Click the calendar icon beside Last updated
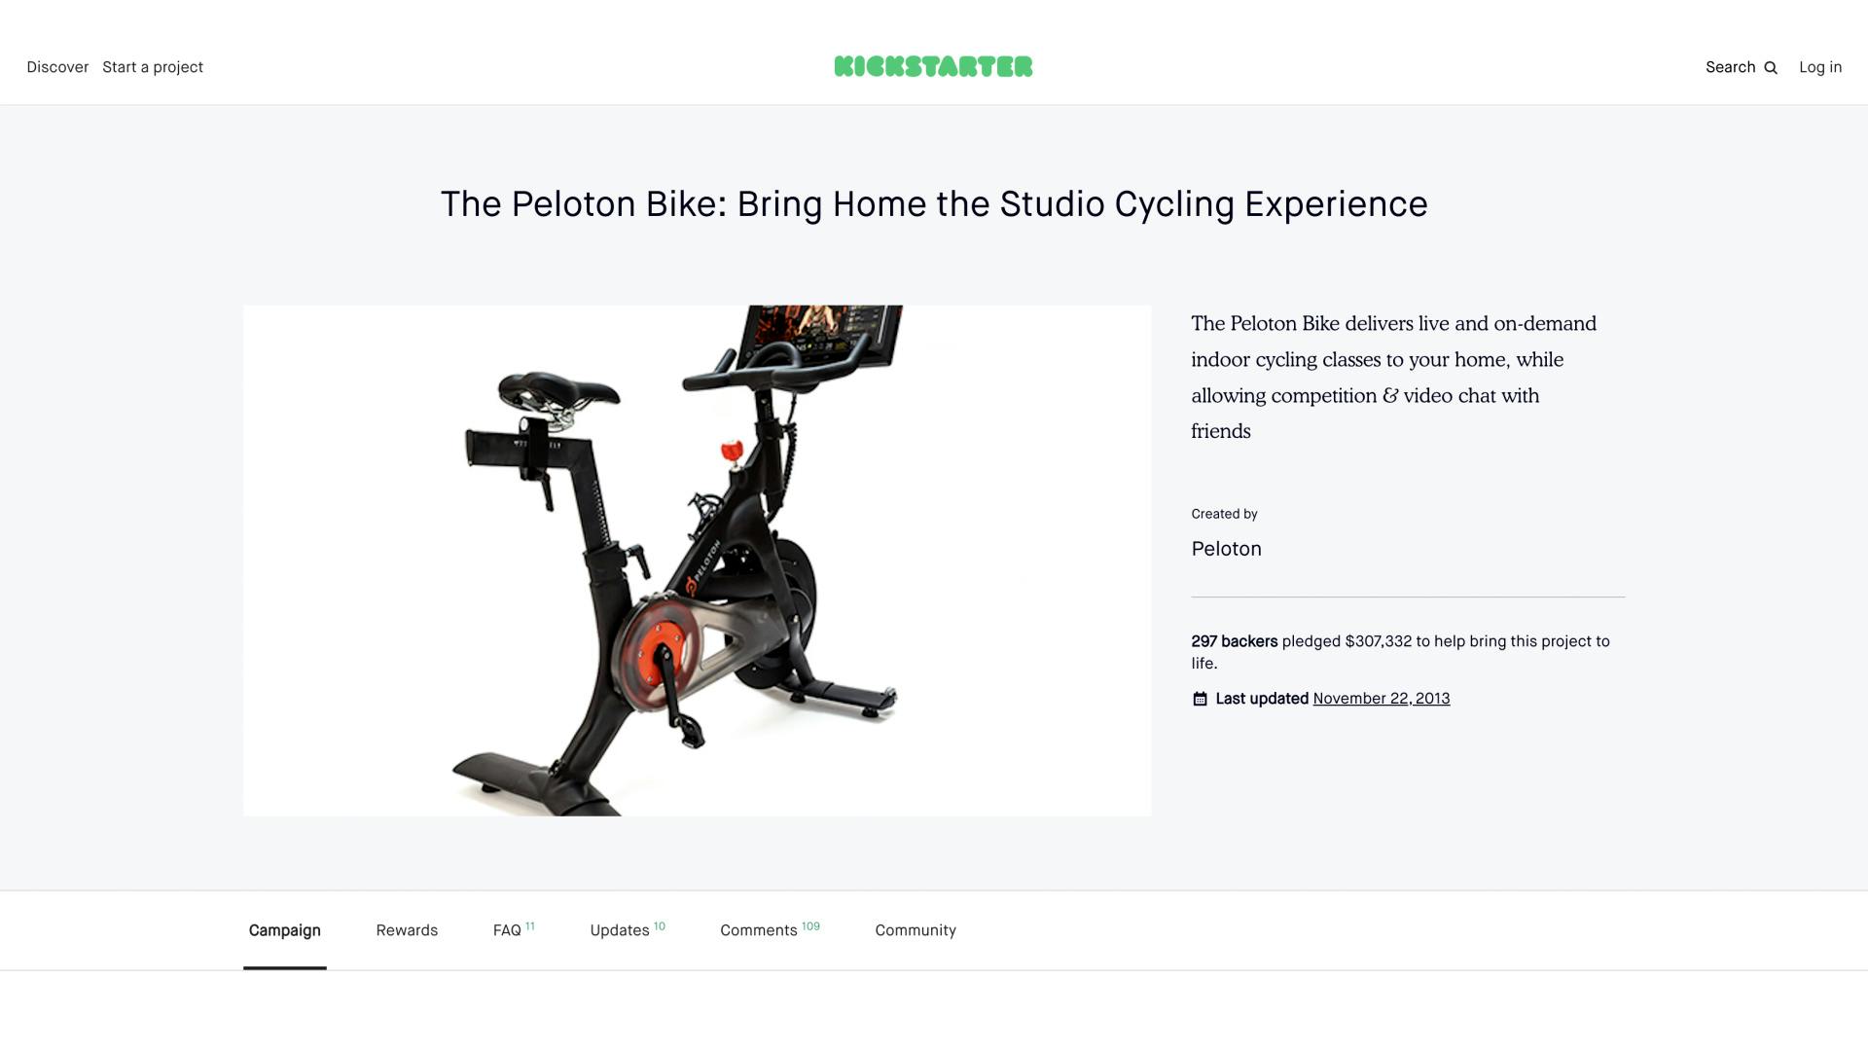The width and height of the screenshot is (1868, 1051). point(1200,699)
